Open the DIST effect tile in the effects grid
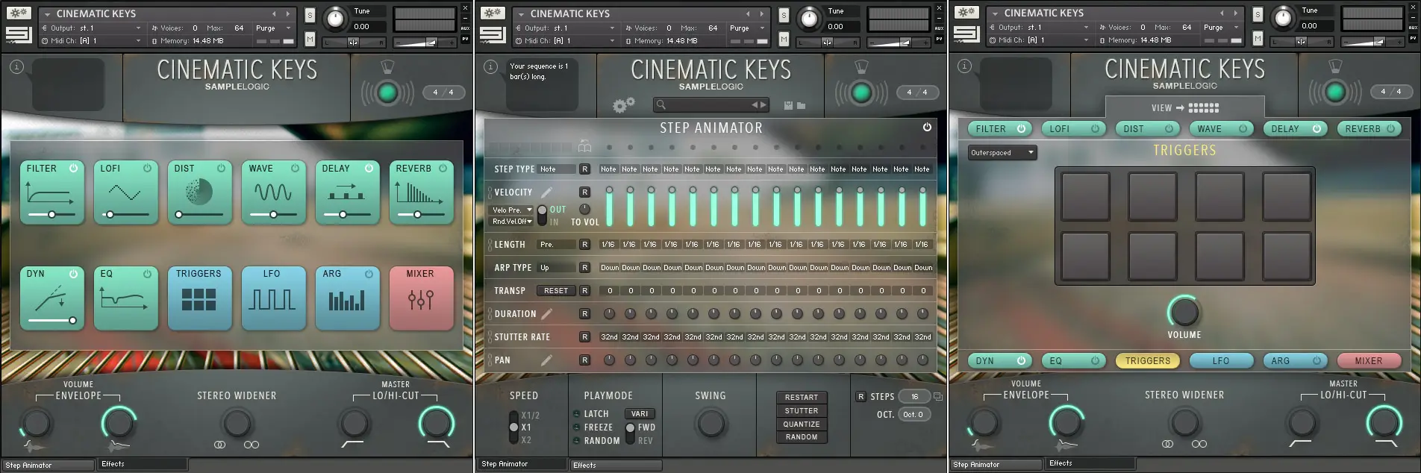Viewport: 1421px width, 473px height. [x=199, y=192]
